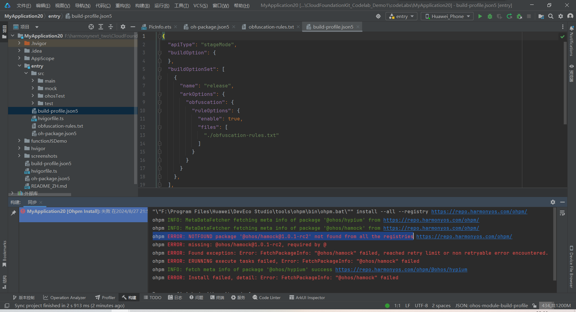The width and height of the screenshot is (576, 312).
Task: Open the VCS(S) menu
Action: (200, 5)
